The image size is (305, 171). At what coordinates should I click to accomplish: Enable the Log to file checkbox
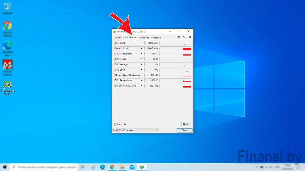tap(116, 124)
